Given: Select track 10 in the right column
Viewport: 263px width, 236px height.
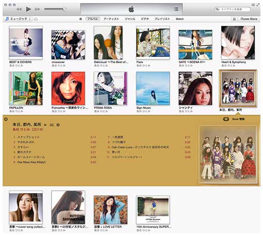Looking at the screenshot, I should coord(149,152).
